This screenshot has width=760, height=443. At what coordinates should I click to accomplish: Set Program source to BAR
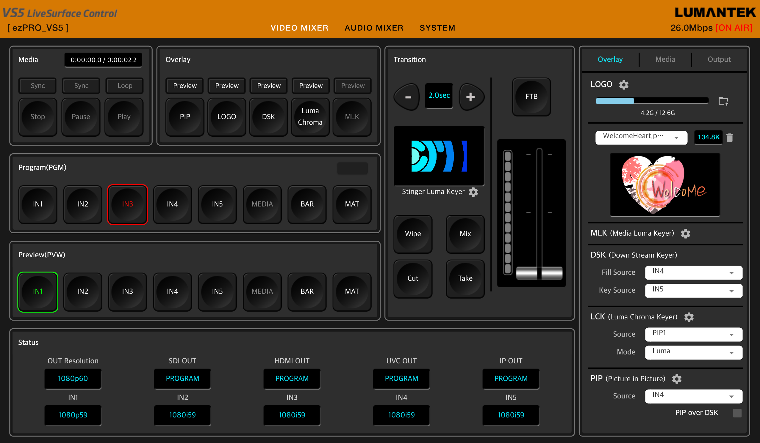pyautogui.click(x=307, y=204)
